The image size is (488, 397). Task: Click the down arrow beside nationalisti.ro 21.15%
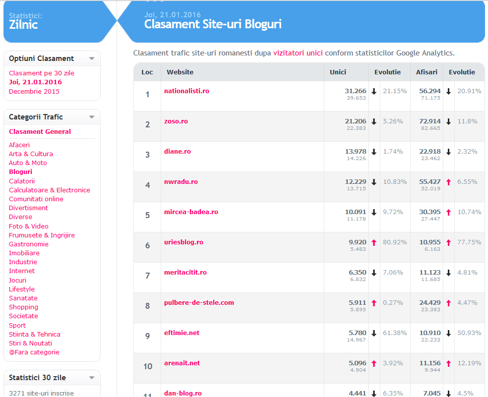(x=374, y=92)
